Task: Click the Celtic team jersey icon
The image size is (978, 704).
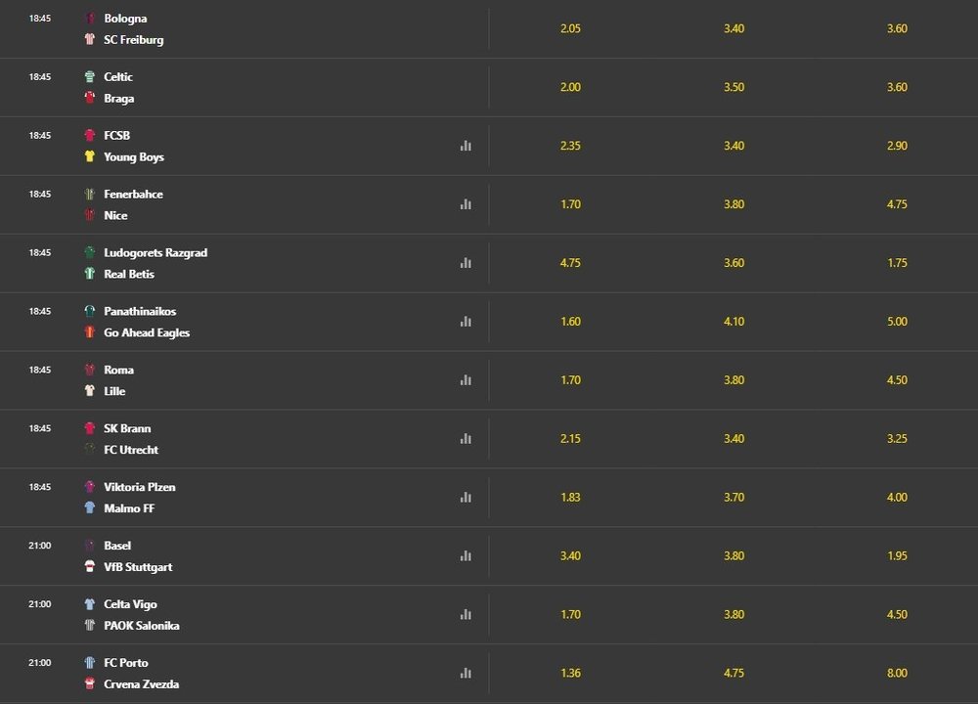Action: point(90,76)
